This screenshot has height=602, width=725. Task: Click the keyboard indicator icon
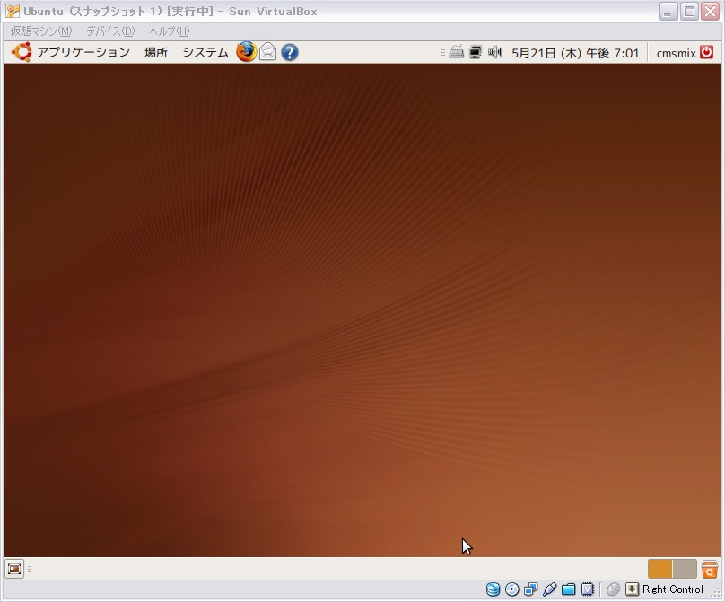tap(456, 52)
